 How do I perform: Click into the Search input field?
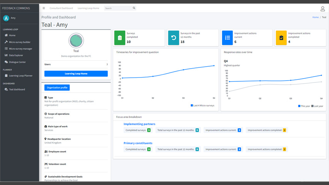click(118, 8)
